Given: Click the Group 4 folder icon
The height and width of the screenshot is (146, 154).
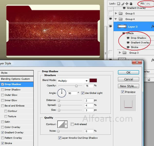Looking at the screenshot, I should [120, 19].
